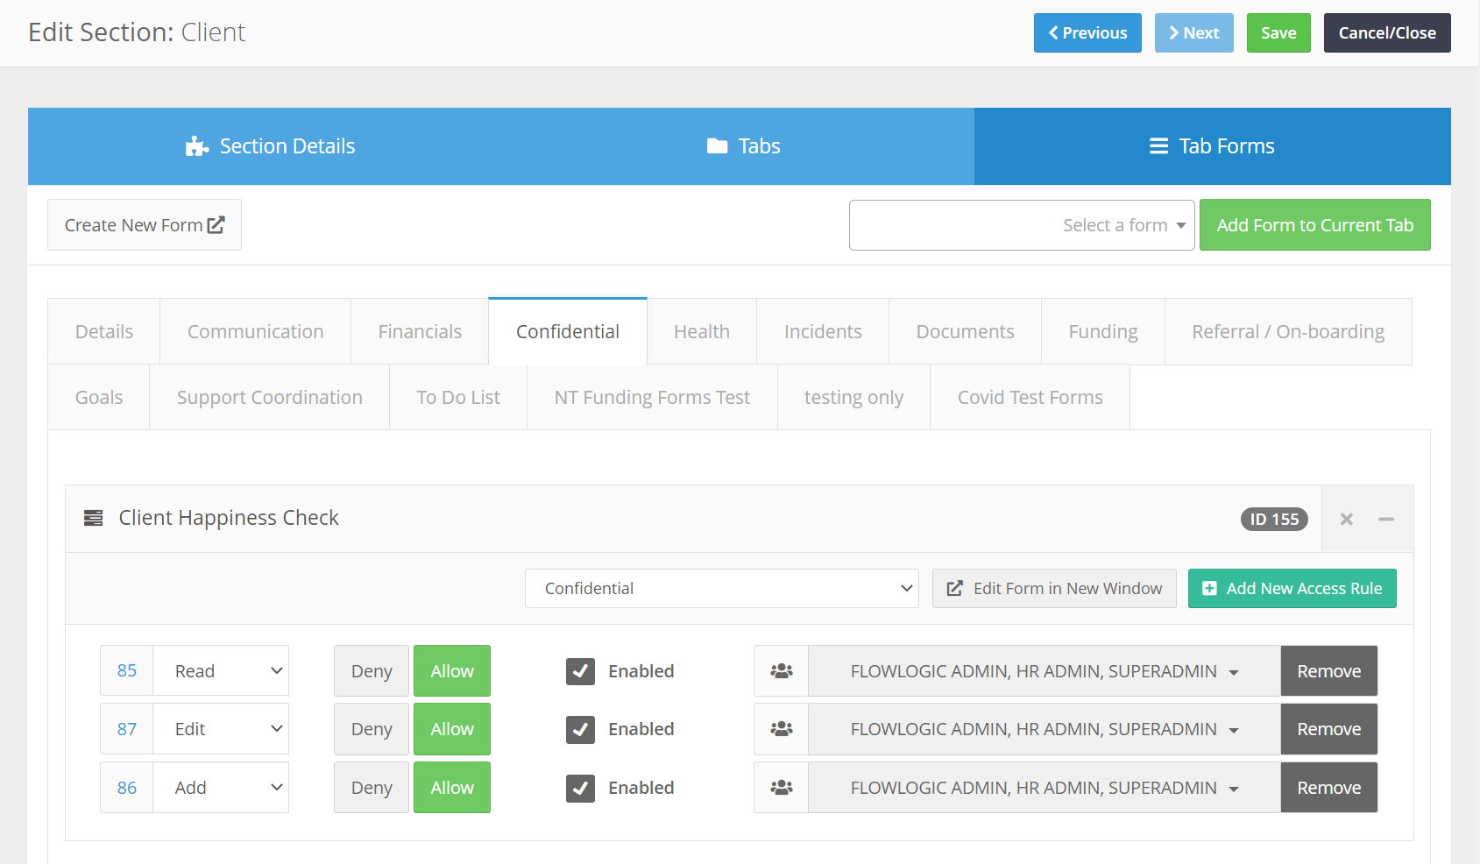Expand the user groups dropdown for rule 86
This screenshot has height=864, width=1480.
click(1044, 788)
